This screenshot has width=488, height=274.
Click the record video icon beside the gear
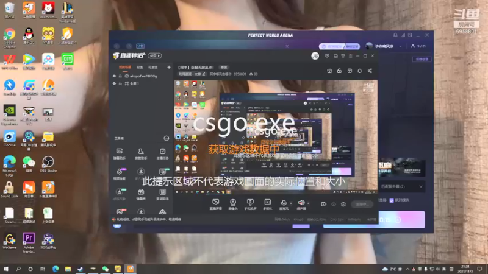click(x=324, y=204)
